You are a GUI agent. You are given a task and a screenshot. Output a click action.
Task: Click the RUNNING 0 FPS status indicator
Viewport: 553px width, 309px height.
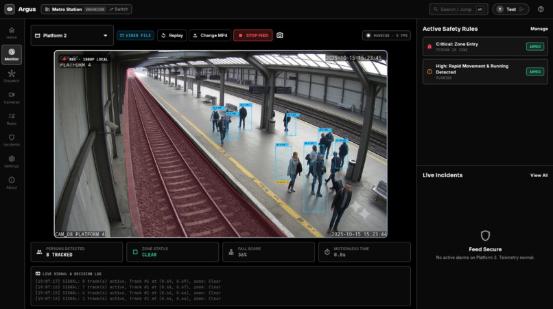(x=386, y=36)
